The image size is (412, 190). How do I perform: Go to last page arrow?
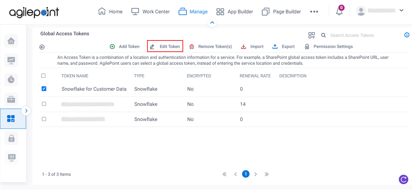[267, 174]
